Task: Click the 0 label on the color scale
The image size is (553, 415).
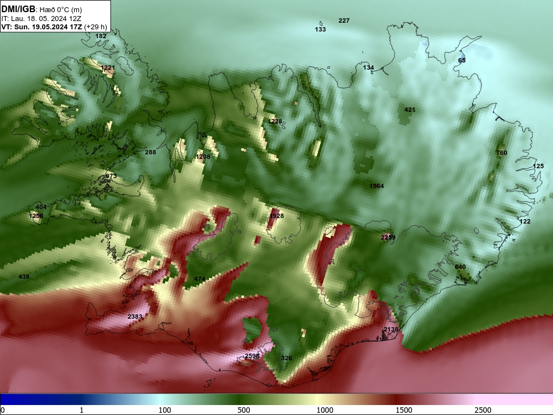Action: 3,410
